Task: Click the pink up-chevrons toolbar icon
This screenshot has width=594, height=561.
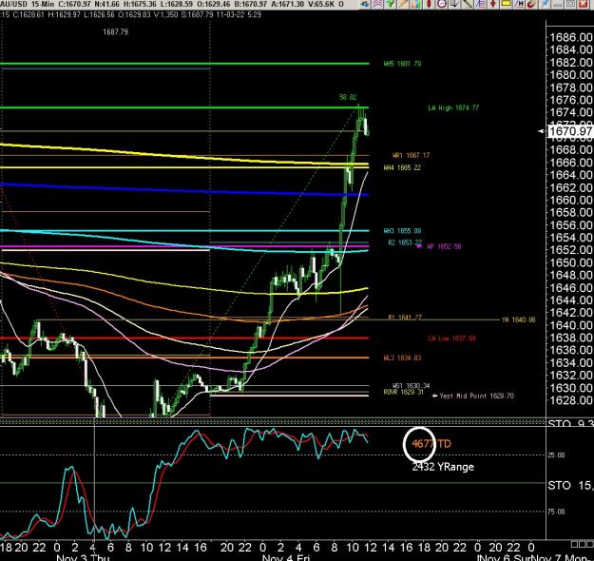Action: click(377, 4)
